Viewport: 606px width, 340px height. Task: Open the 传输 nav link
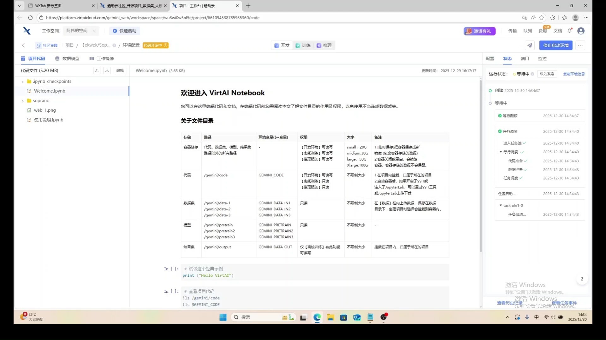coord(512,31)
